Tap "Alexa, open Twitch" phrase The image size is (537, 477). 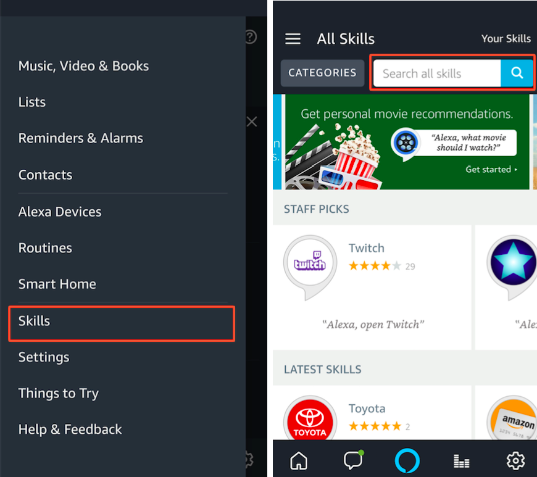click(373, 325)
